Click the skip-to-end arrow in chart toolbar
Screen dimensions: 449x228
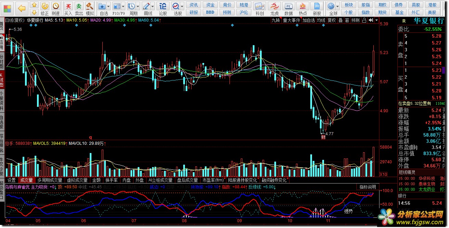point(371,20)
